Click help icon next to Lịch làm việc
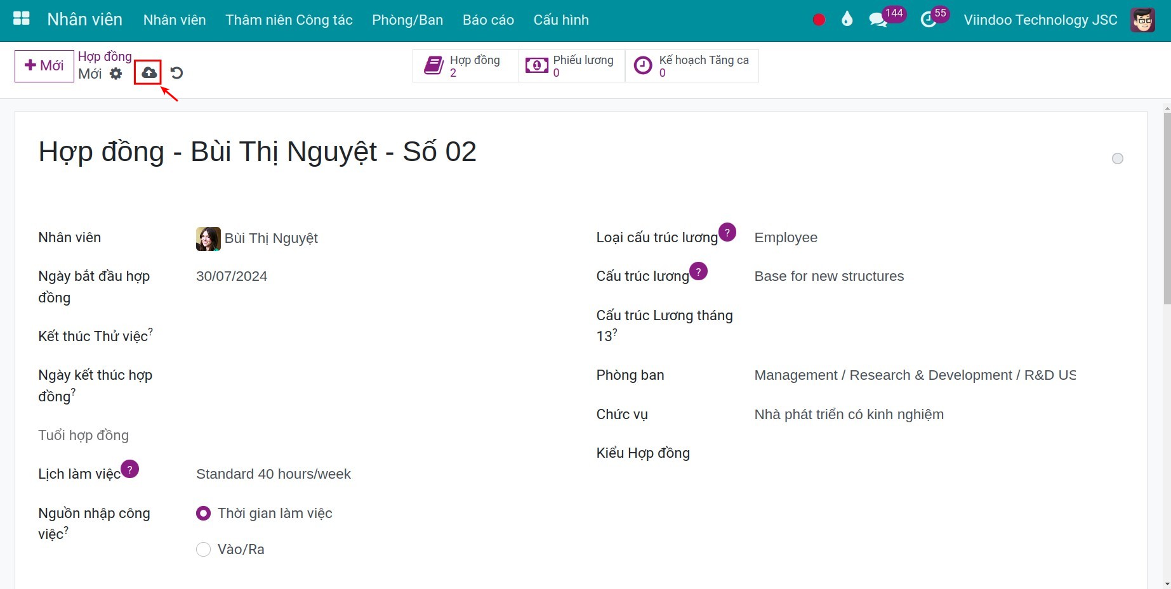1171x589 pixels. coord(129,469)
